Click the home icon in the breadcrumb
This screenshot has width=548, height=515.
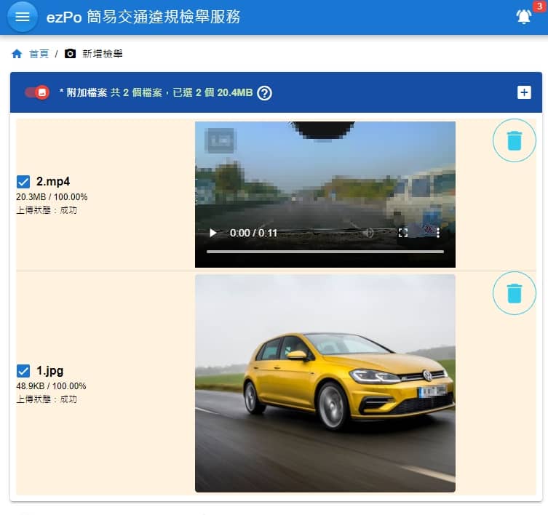[17, 54]
